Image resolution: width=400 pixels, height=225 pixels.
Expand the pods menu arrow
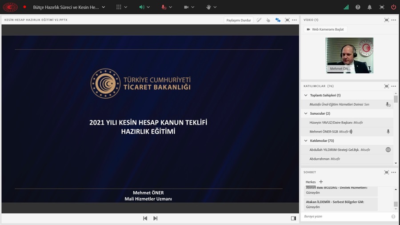coord(125,7)
